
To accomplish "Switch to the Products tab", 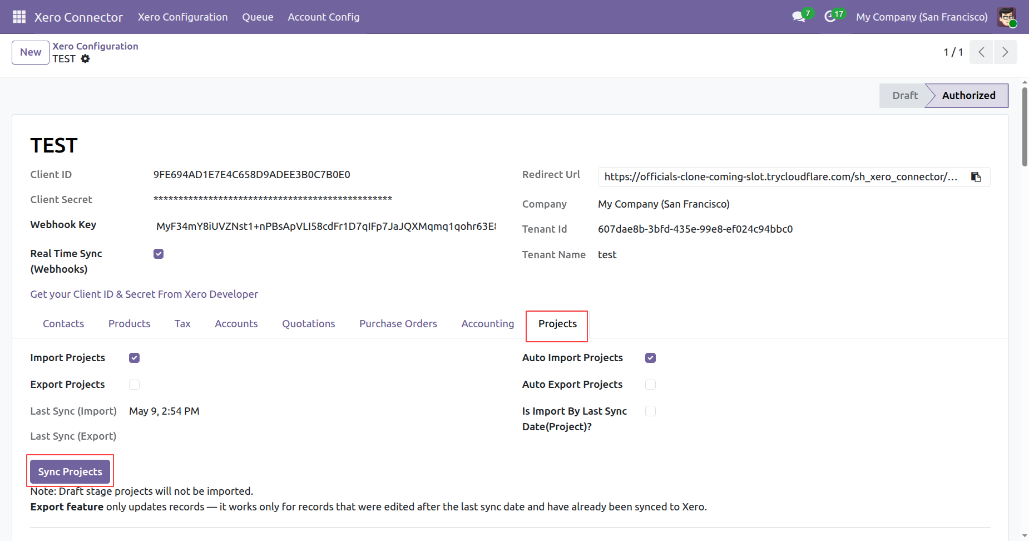I will coord(129,324).
